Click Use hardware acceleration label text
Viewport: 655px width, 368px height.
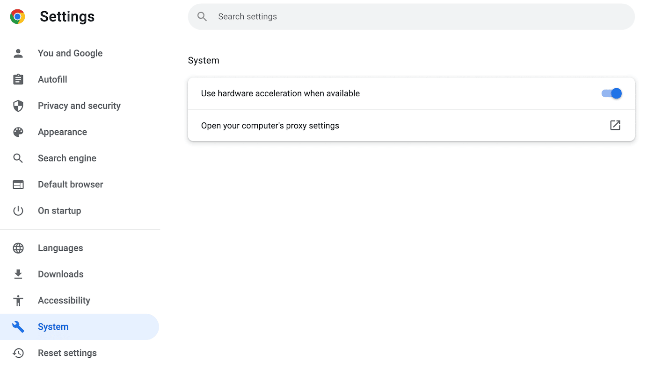click(x=280, y=93)
